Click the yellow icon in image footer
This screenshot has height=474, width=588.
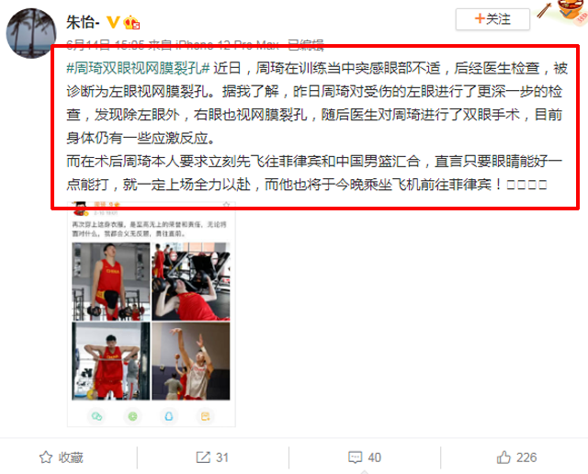[205, 416]
